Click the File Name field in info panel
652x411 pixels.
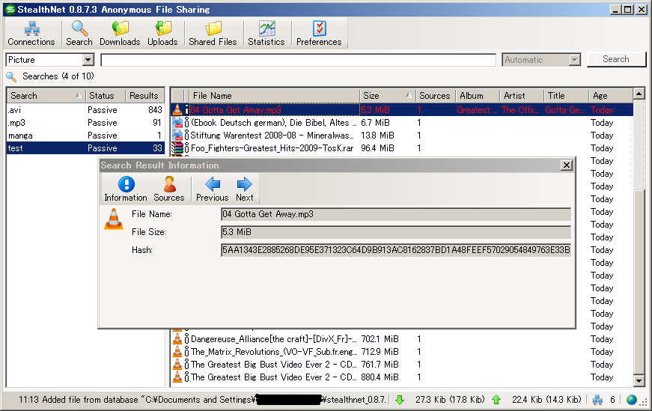pos(395,214)
